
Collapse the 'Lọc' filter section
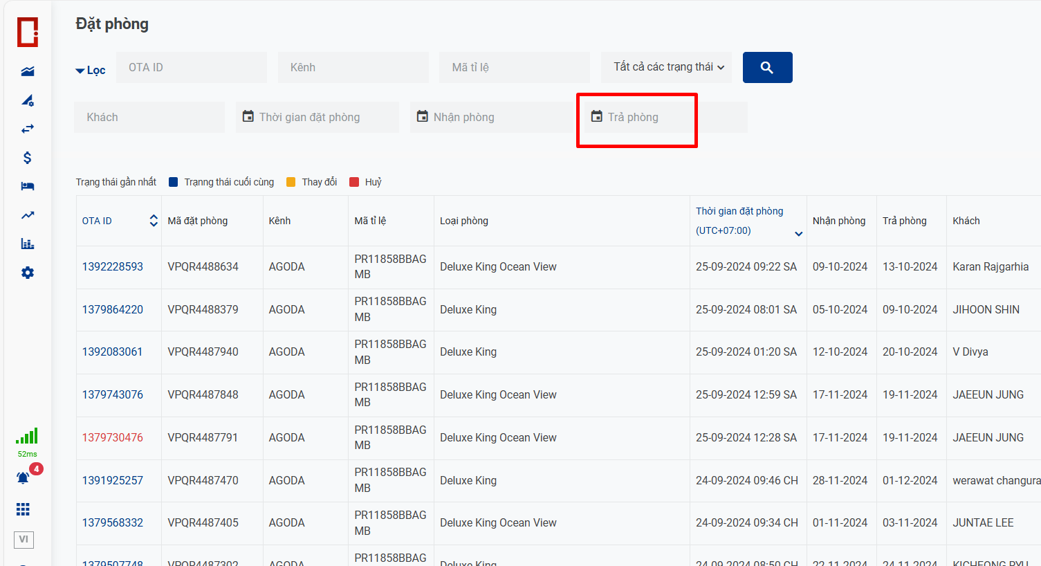click(91, 71)
